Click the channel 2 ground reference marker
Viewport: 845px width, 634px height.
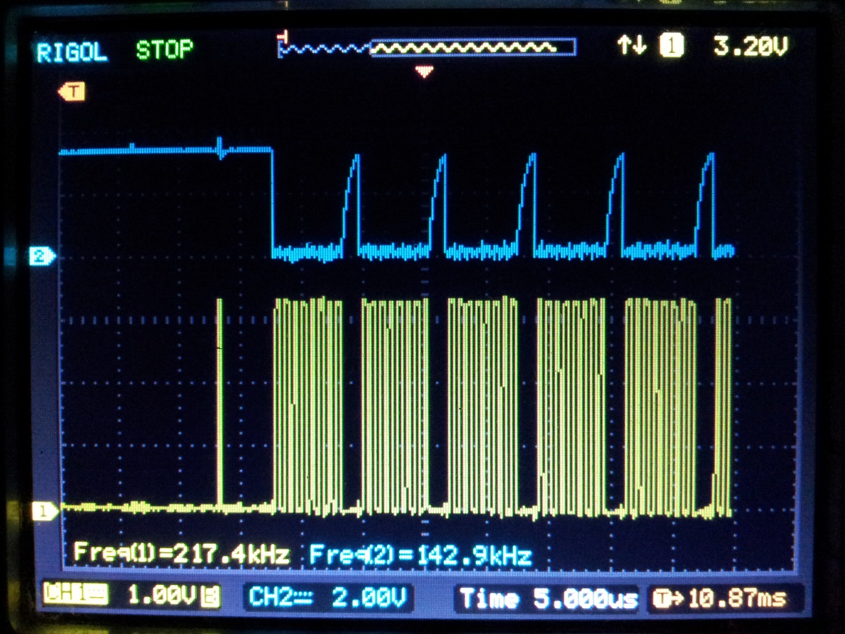click(x=41, y=254)
